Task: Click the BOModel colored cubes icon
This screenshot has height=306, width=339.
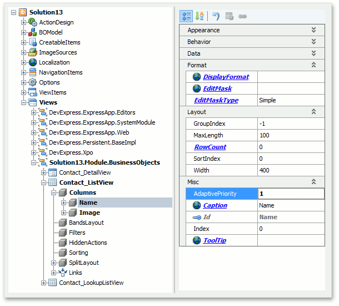Action: pyautogui.click(x=33, y=32)
